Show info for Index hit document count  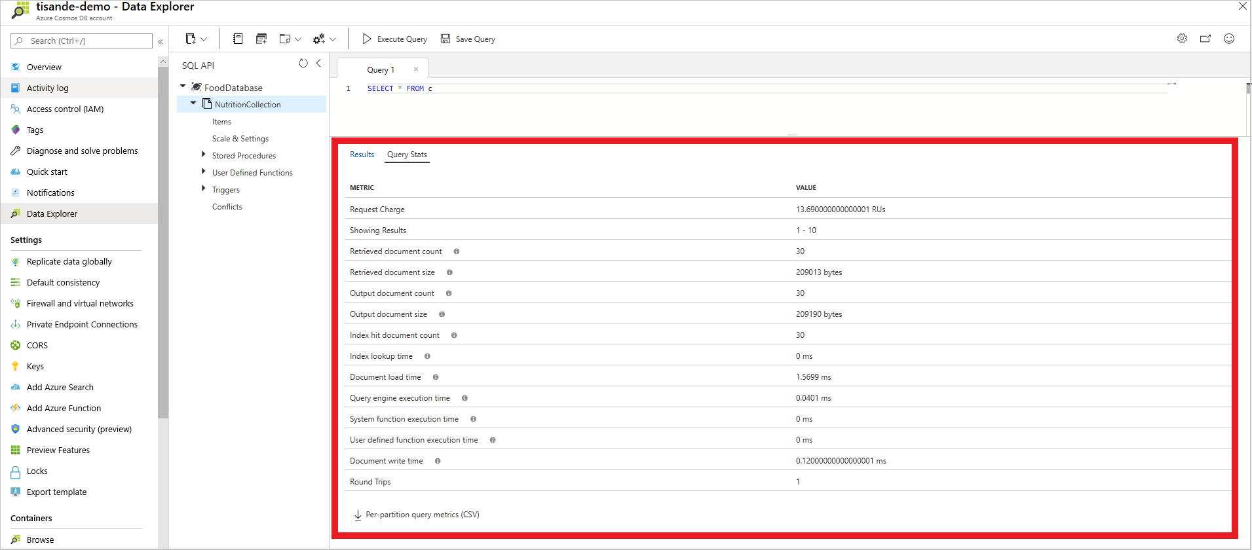[454, 335]
